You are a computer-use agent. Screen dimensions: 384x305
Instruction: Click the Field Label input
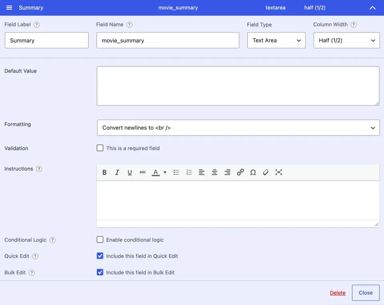click(46, 40)
